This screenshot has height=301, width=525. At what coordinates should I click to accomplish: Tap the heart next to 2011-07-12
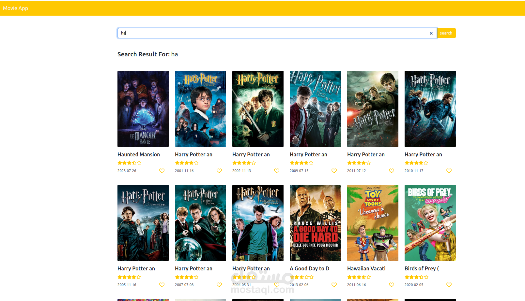coord(392,171)
